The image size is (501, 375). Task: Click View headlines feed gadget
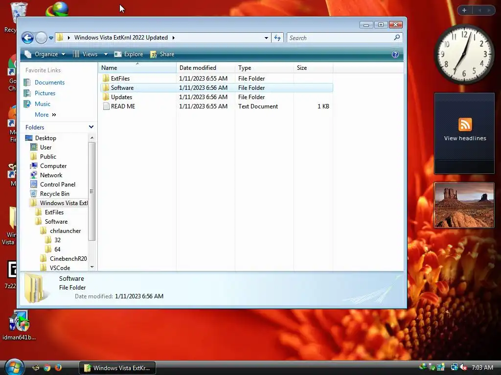tap(464, 133)
